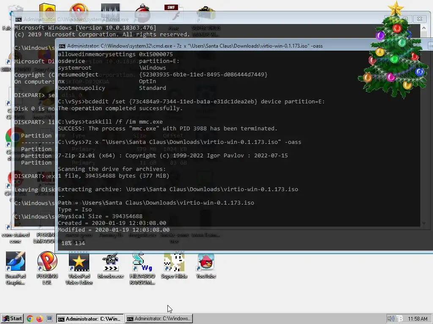The height and width of the screenshot is (324, 433).
Task: Open system menu icon of 7z cmd window
Action: 62,46
